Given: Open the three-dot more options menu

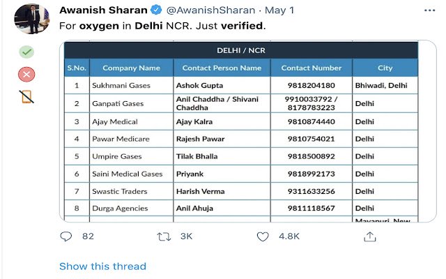Looking at the screenshot, I should (x=429, y=10).
